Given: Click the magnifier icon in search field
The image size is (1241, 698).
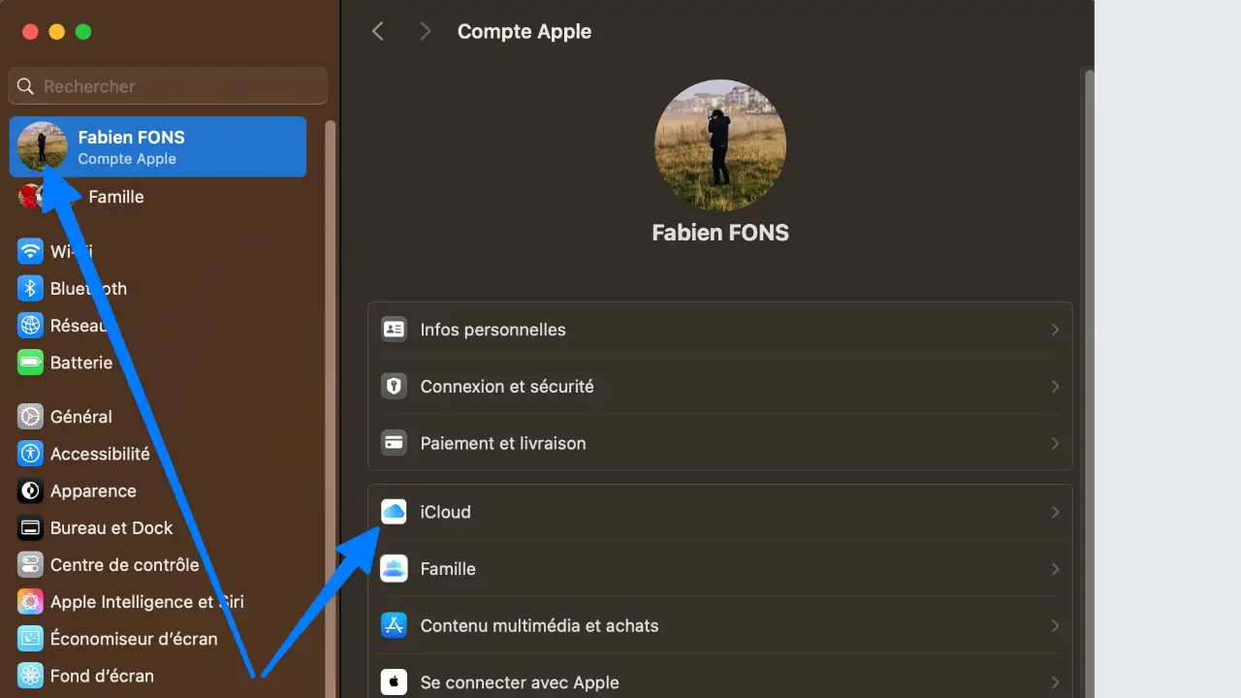Looking at the screenshot, I should (26, 86).
